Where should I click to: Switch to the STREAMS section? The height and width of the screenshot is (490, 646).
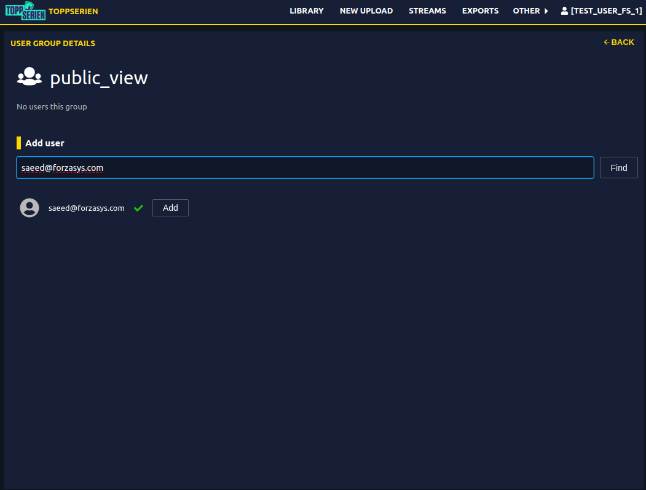click(x=427, y=10)
